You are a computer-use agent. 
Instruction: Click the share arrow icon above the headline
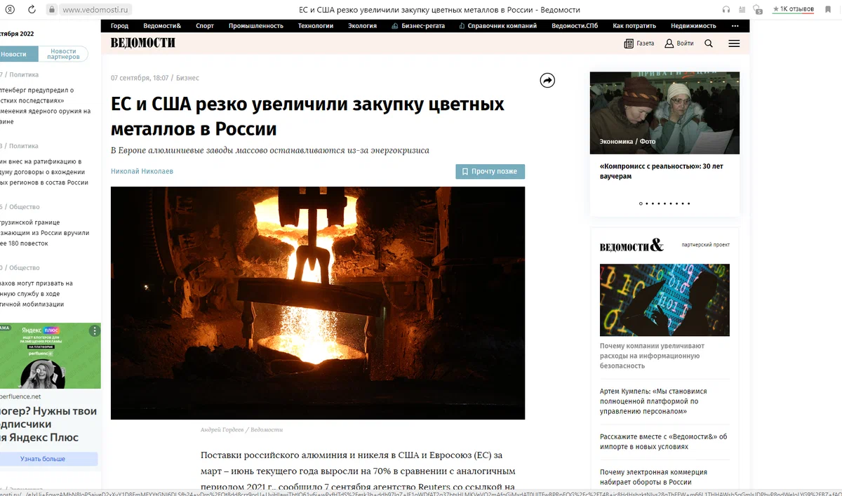tap(547, 81)
